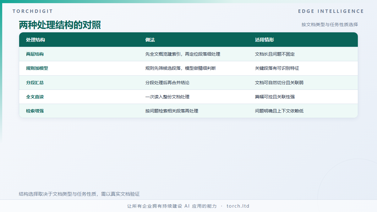Select the slide title 两种处理结构的对照

[60, 25]
